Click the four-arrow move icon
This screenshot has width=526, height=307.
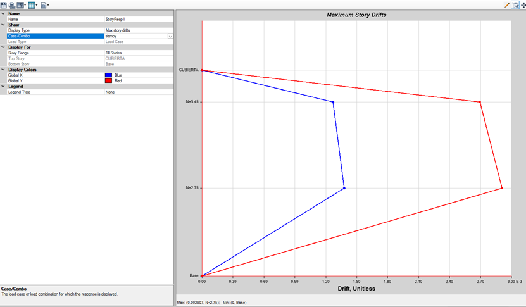coord(523,5)
